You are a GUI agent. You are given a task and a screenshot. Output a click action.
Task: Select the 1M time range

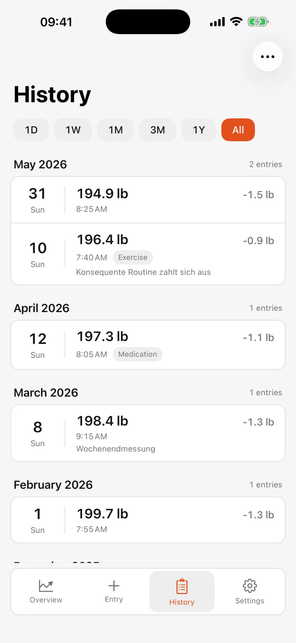click(x=116, y=130)
